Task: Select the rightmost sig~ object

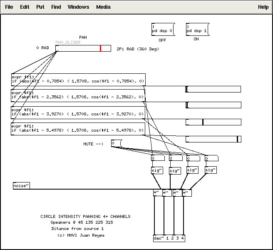Action: tap(211, 170)
